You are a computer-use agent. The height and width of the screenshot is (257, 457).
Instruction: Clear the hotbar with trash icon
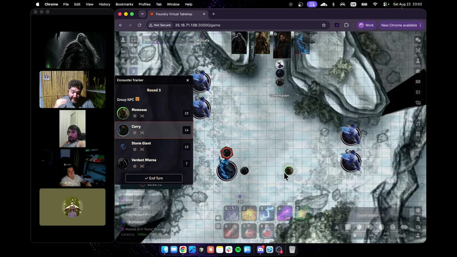pyautogui.click(x=323, y=226)
